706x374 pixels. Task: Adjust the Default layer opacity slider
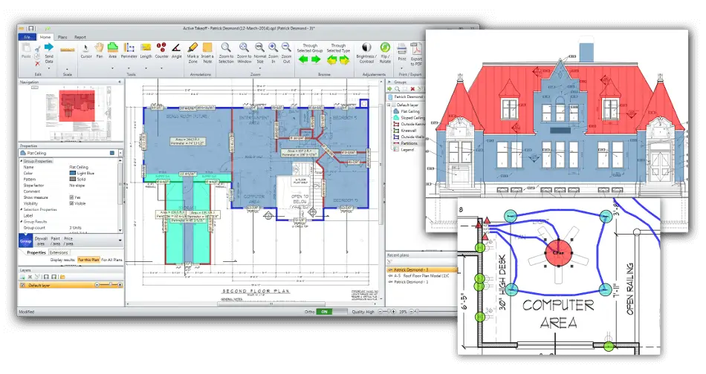point(108,285)
